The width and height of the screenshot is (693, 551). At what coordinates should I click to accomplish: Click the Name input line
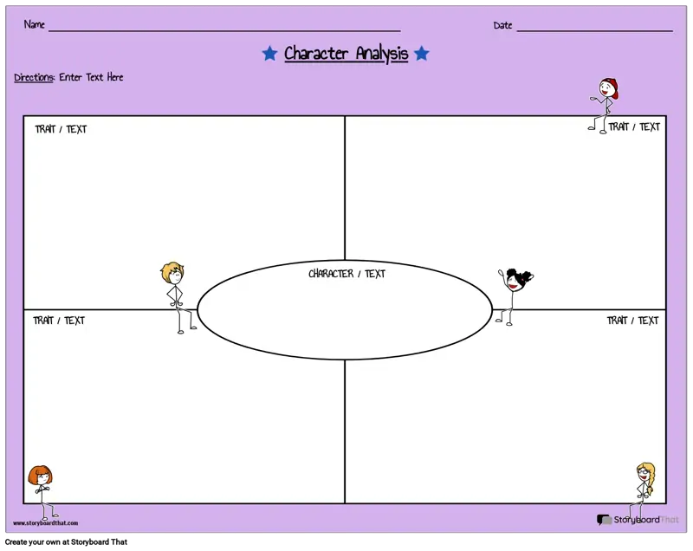coord(224,29)
